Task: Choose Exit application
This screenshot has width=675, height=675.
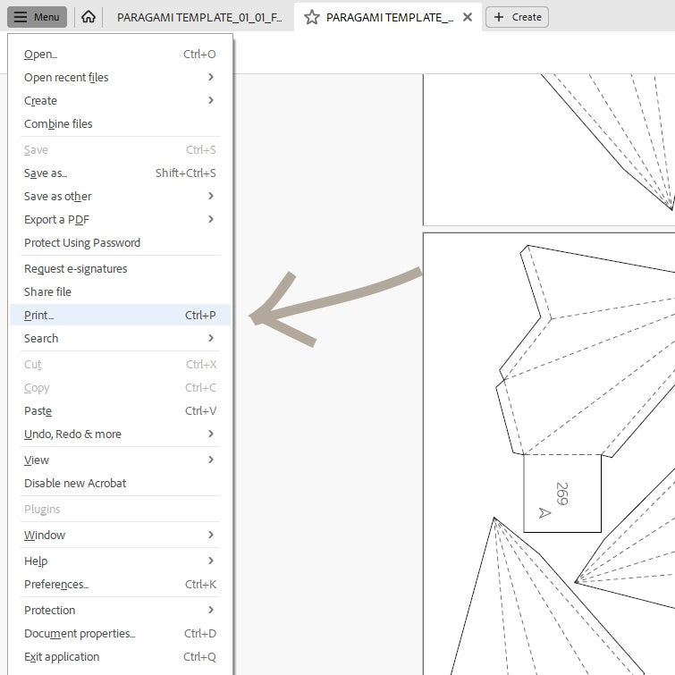Action: point(120,656)
